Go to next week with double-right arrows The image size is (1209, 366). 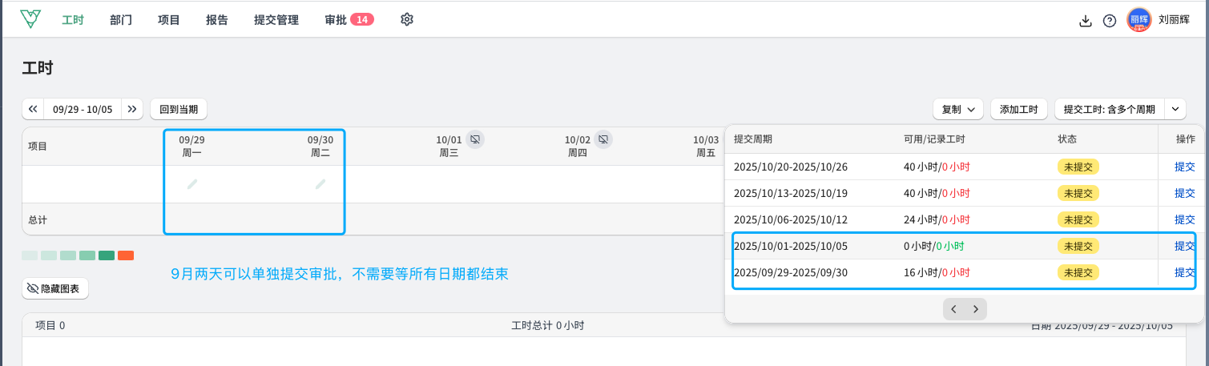click(133, 109)
